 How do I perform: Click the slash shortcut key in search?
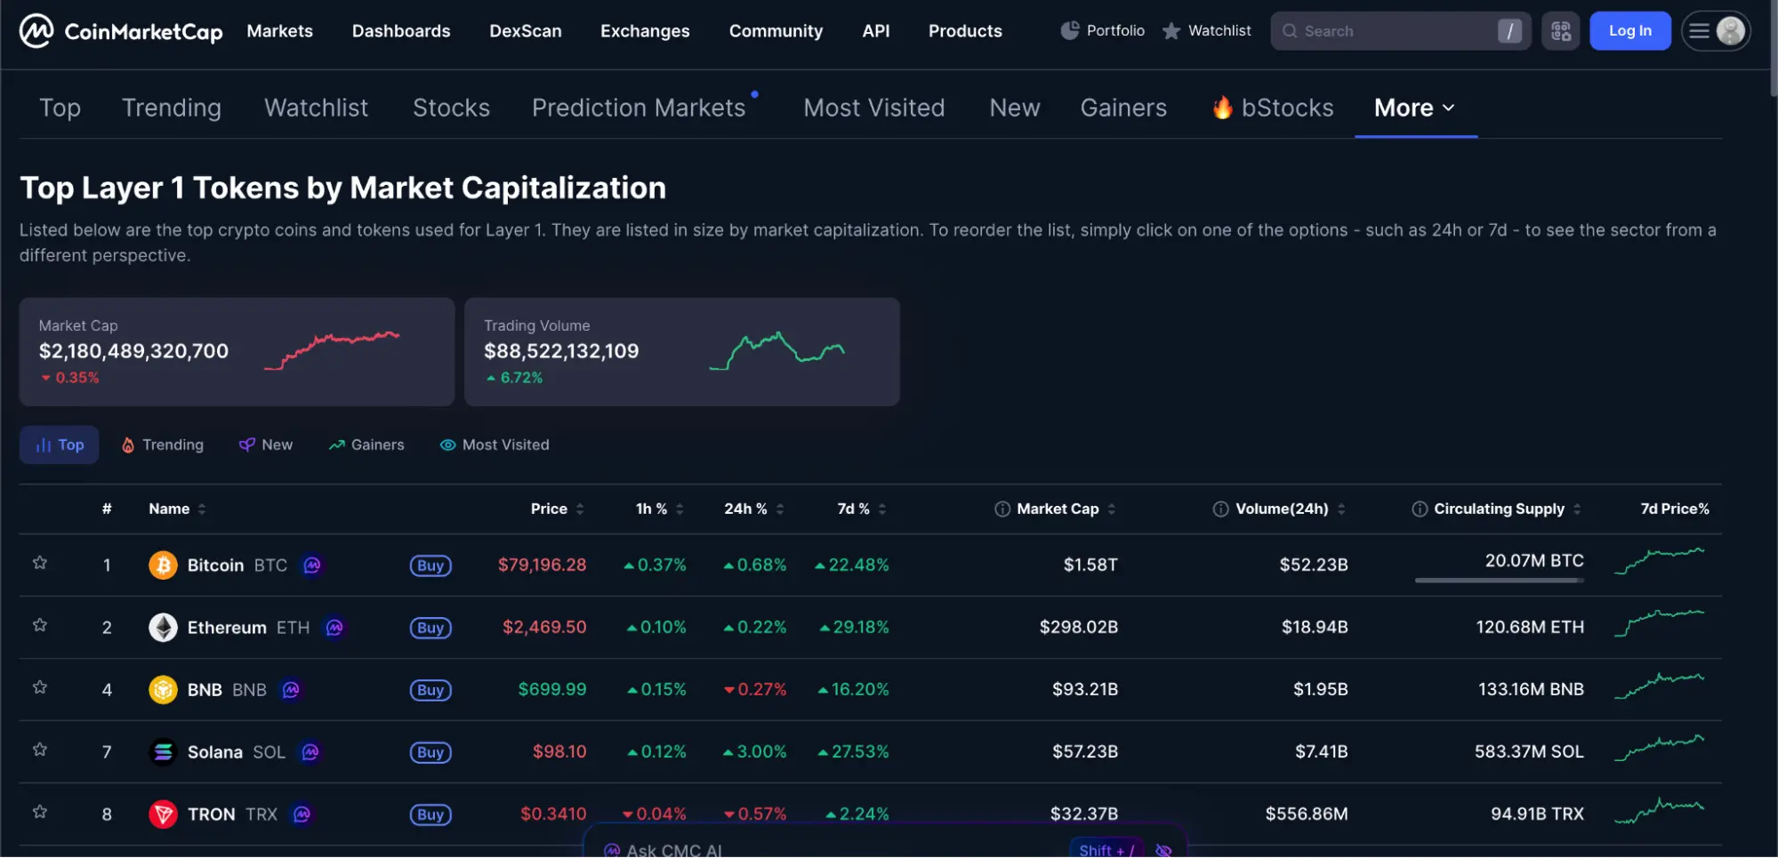tap(1509, 31)
